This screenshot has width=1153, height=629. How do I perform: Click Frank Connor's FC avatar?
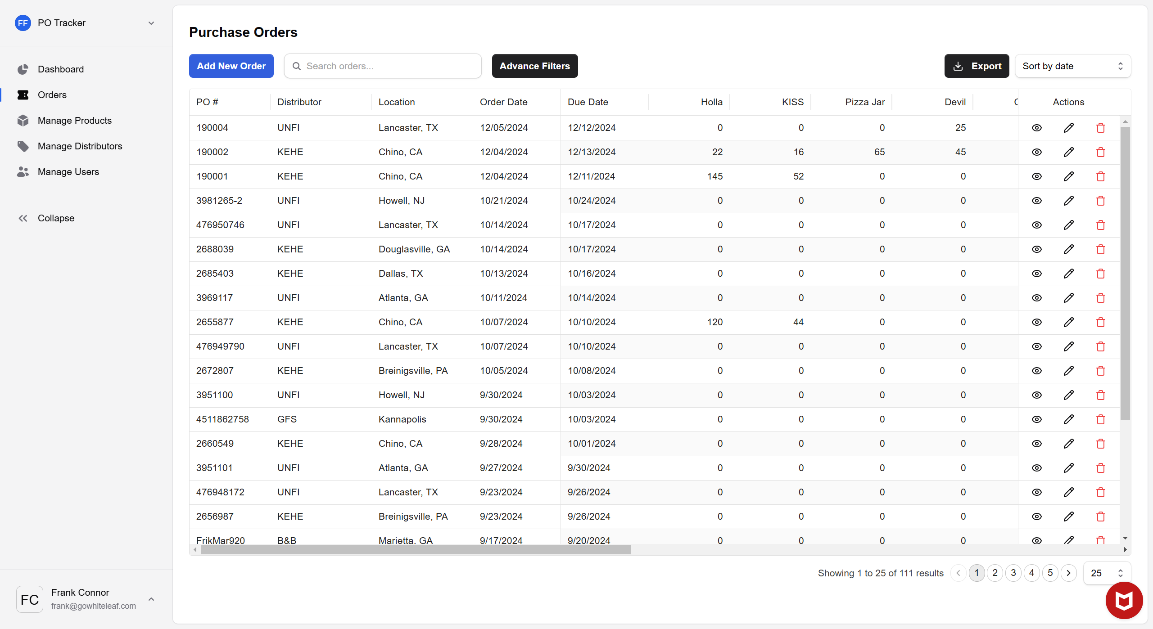30,599
